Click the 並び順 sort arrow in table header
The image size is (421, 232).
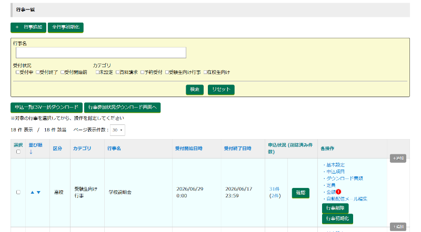[31, 152]
